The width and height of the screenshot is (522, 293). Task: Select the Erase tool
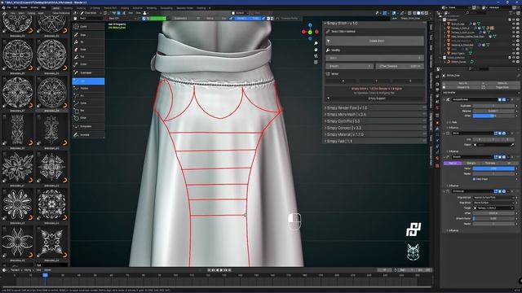coord(88,49)
